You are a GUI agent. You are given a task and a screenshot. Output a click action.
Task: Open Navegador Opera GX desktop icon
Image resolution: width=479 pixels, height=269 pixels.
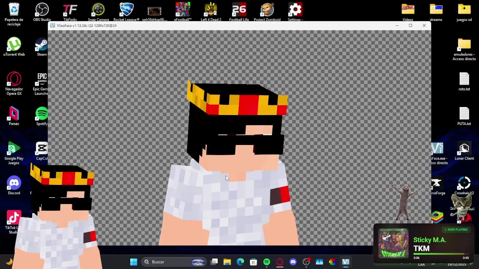click(14, 84)
